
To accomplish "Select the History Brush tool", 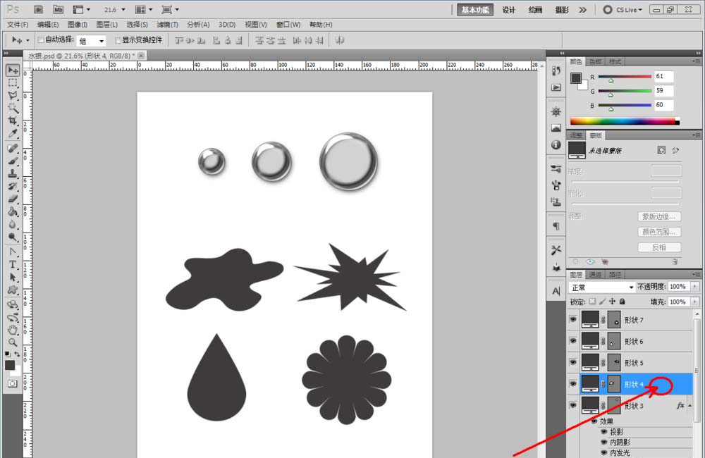I will pyautogui.click(x=13, y=186).
